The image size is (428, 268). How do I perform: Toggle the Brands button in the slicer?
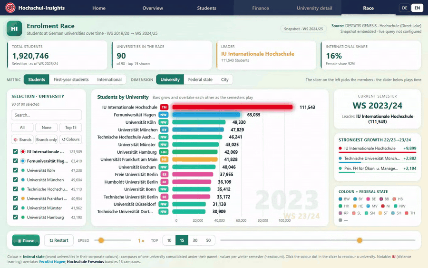click(x=22, y=139)
